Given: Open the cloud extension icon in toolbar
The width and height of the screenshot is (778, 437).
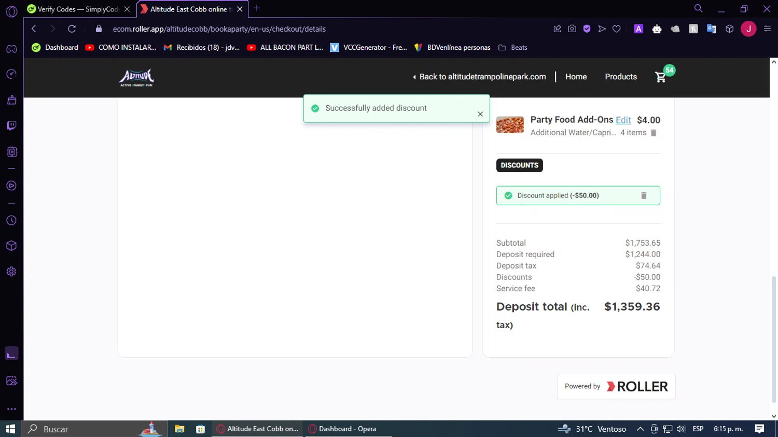Looking at the screenshot, I should [x=675, y=29].
